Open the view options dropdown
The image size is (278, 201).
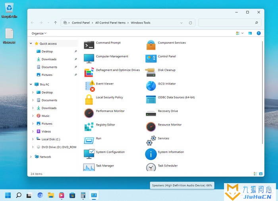(242, 33)
